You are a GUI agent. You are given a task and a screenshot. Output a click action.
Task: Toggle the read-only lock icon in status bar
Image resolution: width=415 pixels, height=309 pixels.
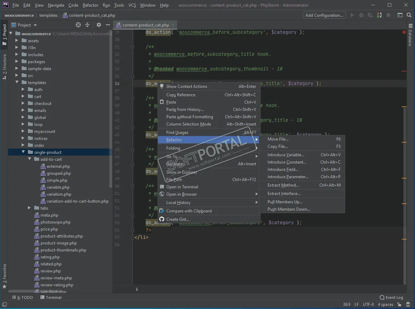[x=399, y=304]
